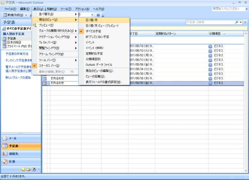
Task: Click the envelope icon of the Mail pane button
Action: [x=5, y=138]
